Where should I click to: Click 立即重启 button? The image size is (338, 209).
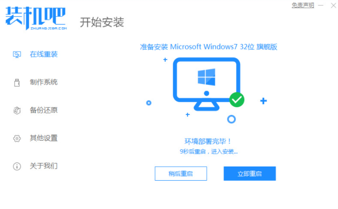tap(250, 174)
